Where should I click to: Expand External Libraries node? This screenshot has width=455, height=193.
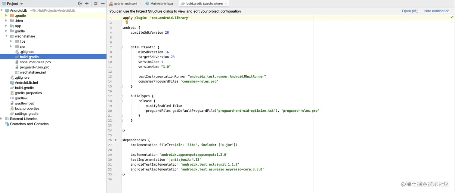point(2,119)
